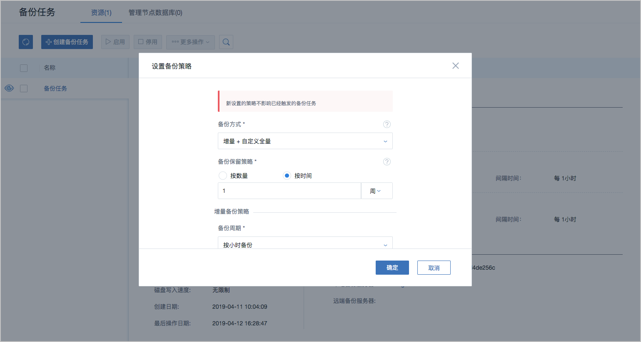The height and width of the screenshot is (342, 641).
Task: Check the checkbox for the 备份任务 row
Action: coord(24,88)
